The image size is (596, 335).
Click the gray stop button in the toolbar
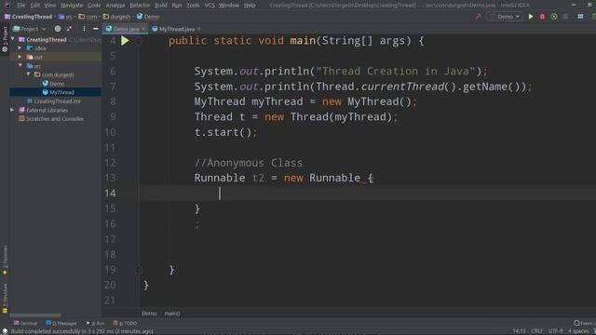tap(565, 17)
